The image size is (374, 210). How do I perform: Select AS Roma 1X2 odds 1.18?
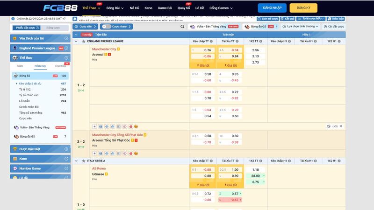(255, 170)
